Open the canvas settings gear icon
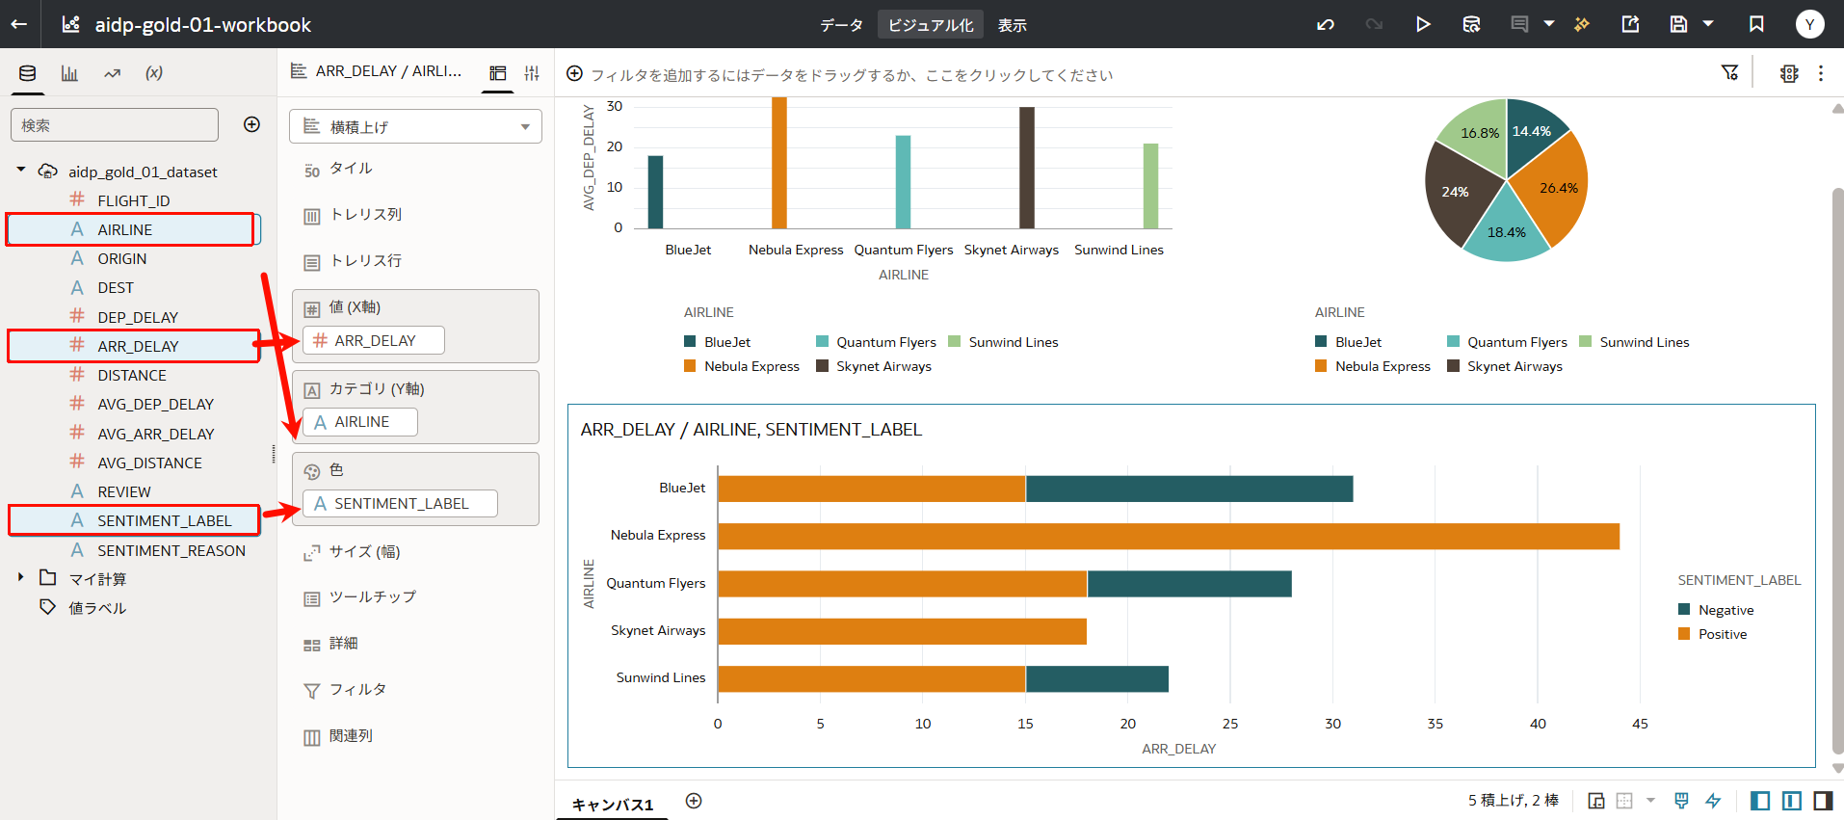 pyautogui.click(x=1789, y=73)
